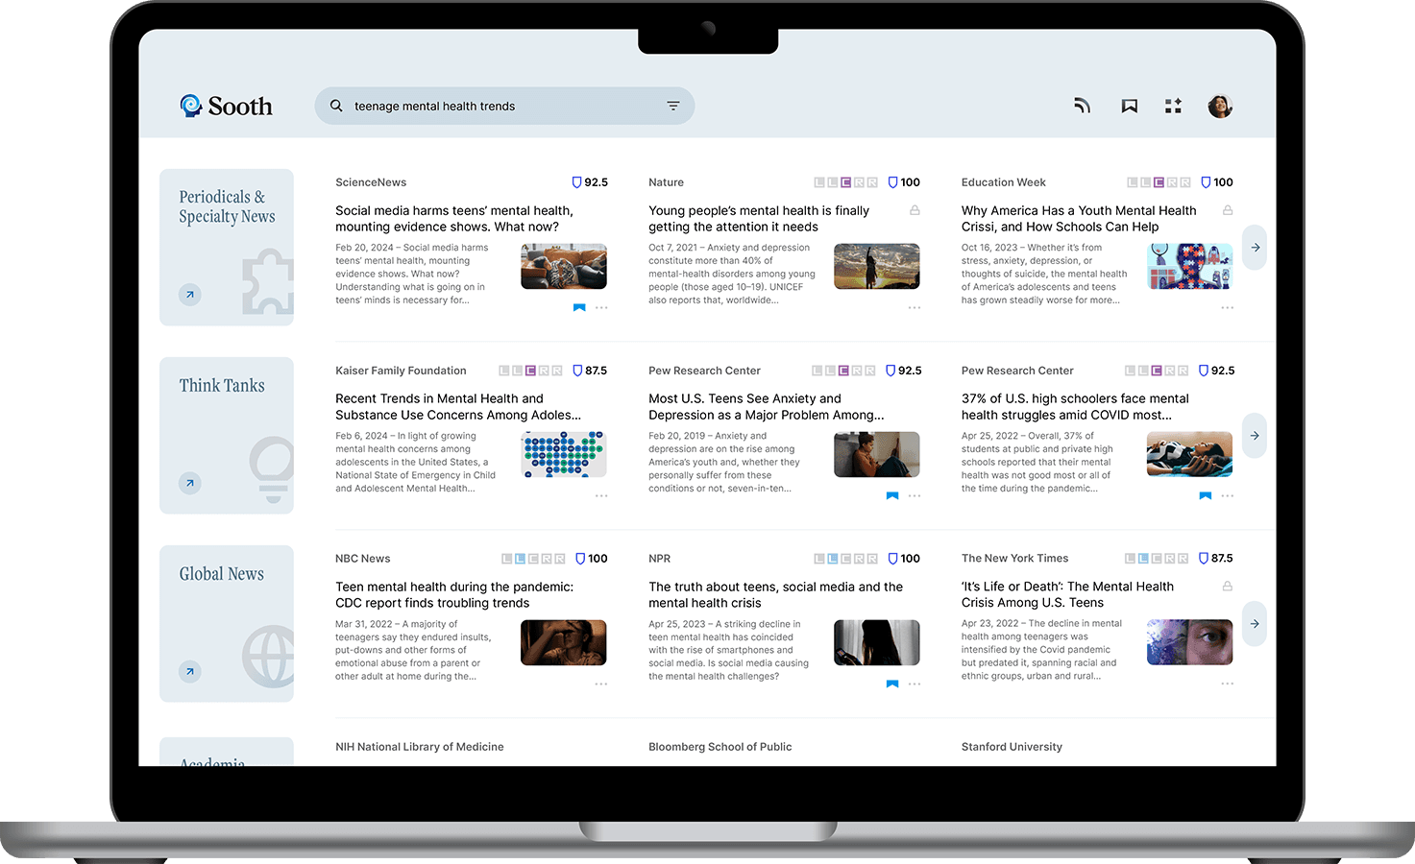The width and height of the screenshot is (1415, 864).
Task: Select the Periodicals & Specialty News category
Action: (227, 248)
